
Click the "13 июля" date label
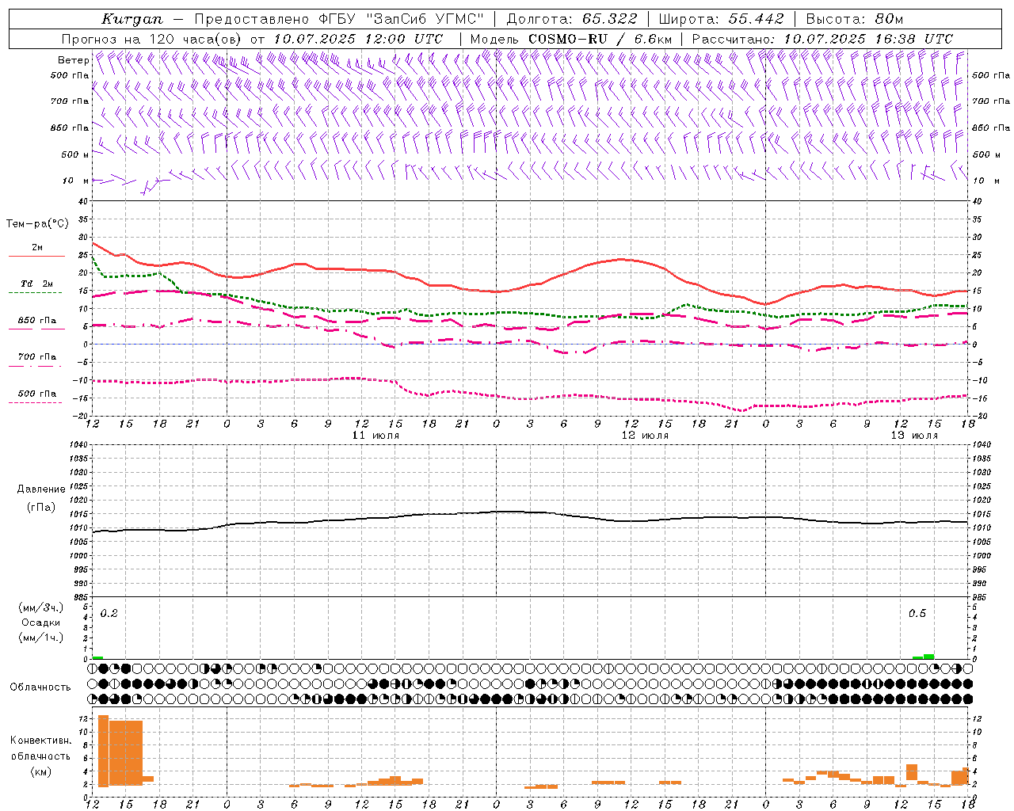pyautogui.click(x=914, y=435)
